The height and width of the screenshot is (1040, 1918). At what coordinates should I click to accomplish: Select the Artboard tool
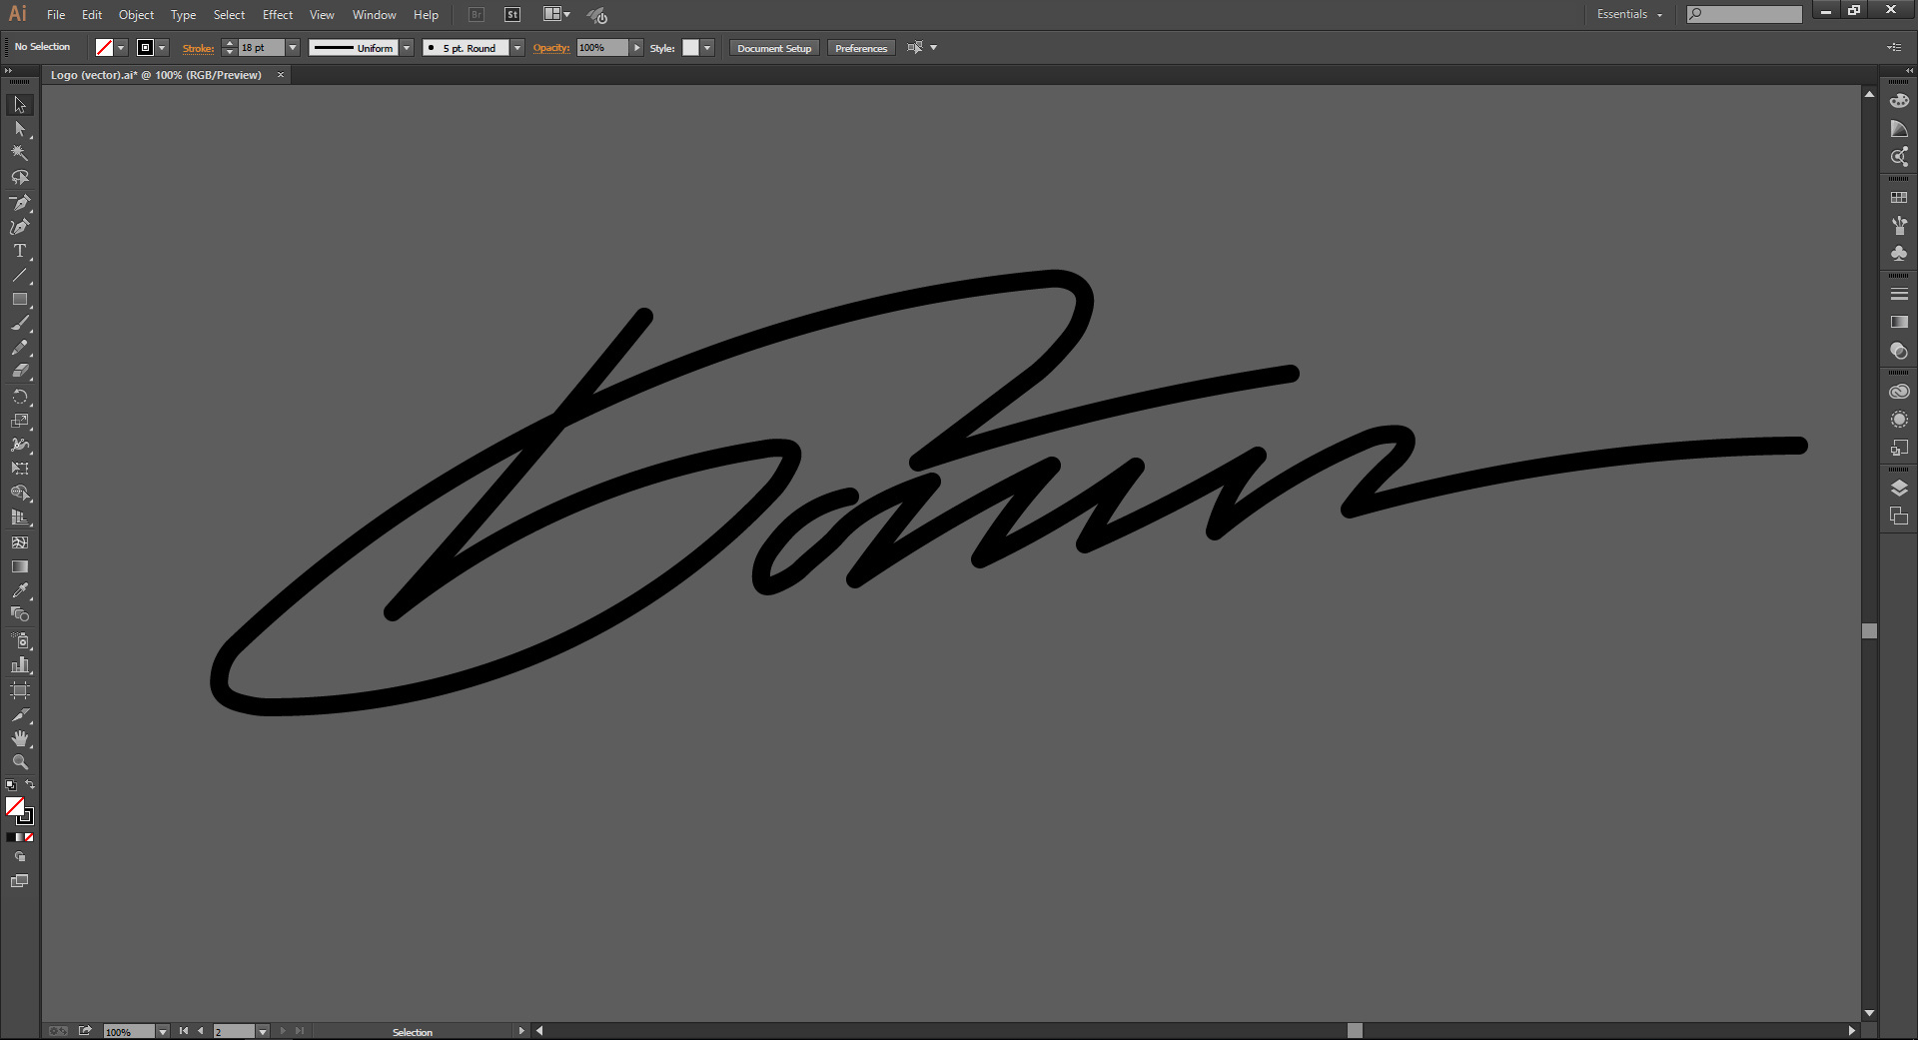pyautogui.click(x=20, y=690)
